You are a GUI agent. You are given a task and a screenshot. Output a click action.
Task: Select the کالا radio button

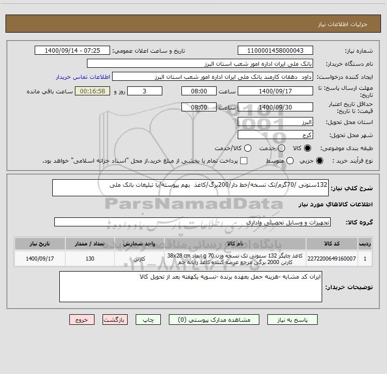[x=308, y=148]
